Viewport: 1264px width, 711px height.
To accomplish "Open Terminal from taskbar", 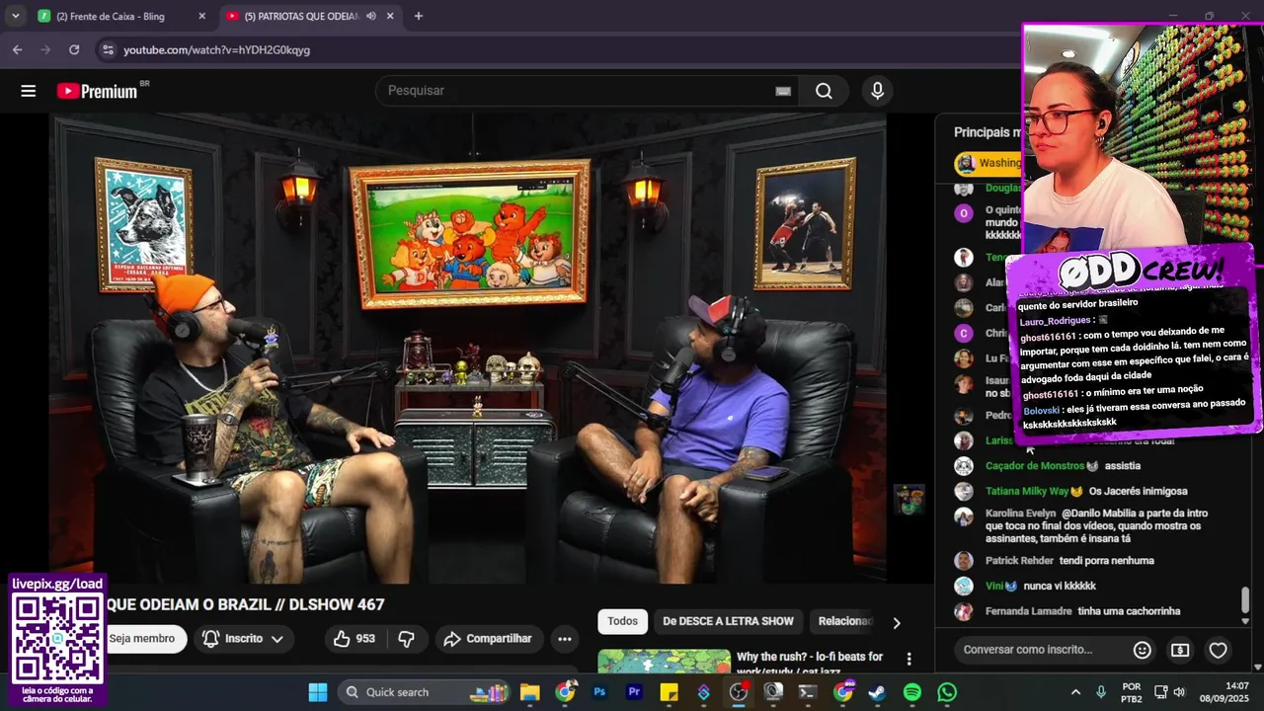I will [x=808, y=692].
